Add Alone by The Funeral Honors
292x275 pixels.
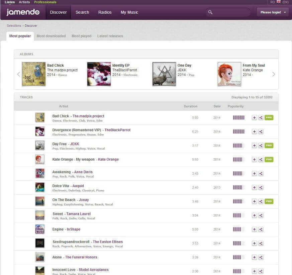pyautogui.click(x=255, y=257)
